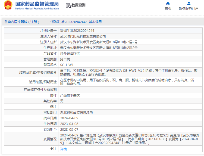Click the 备注 row label
The width and height of the screenshot is (204, 156).
click(53, 107)
